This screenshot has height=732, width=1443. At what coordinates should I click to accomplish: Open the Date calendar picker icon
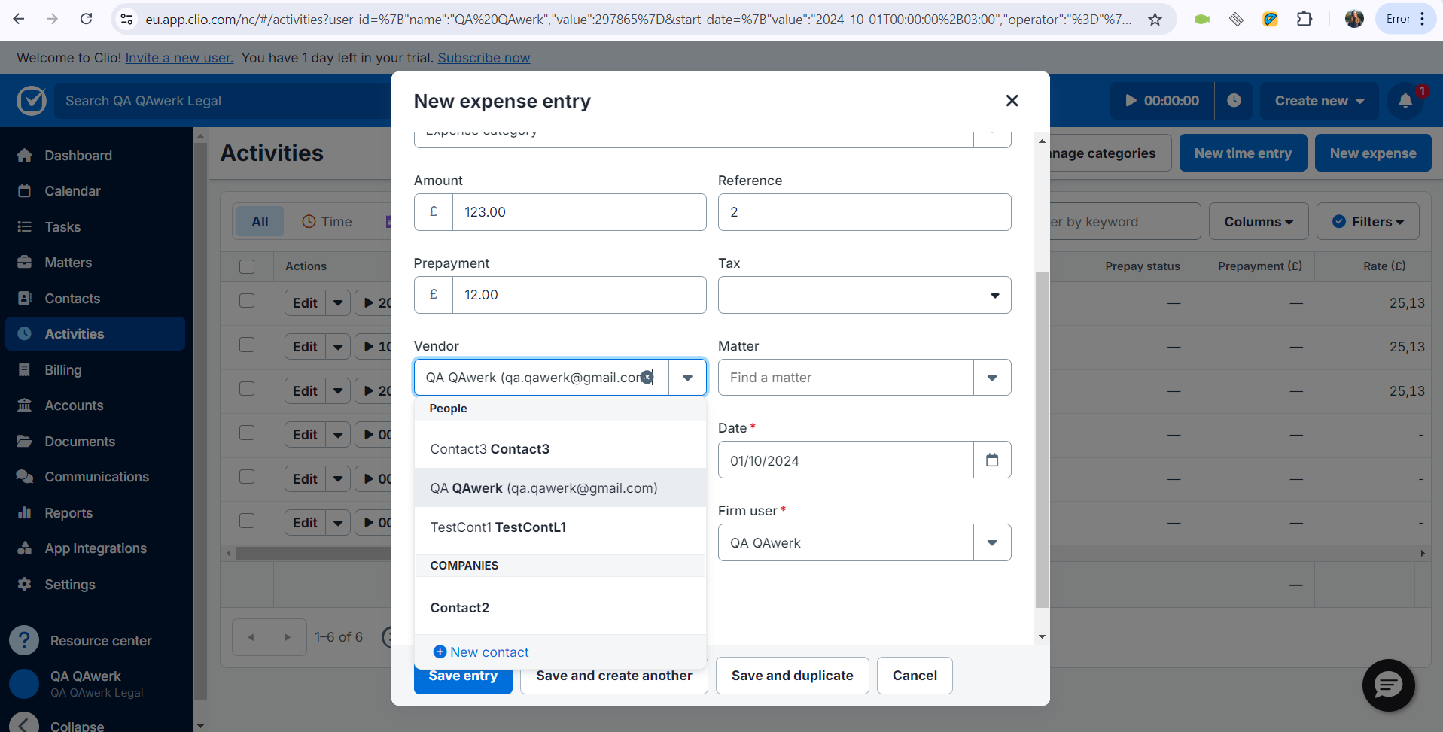coord(992,460)
